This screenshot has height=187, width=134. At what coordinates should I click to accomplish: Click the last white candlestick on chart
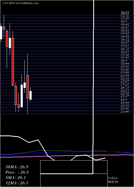click(x=31, y=95)
